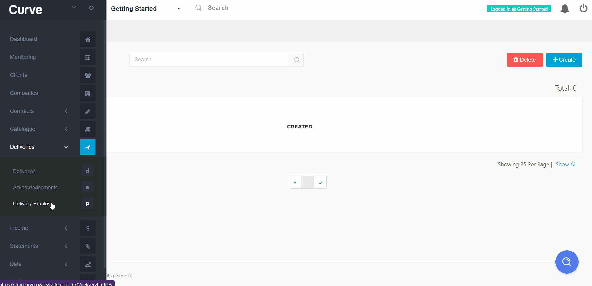Expand the Contracts submenu
The height and width of the screenshot is (286, 592).
point(66,111)
